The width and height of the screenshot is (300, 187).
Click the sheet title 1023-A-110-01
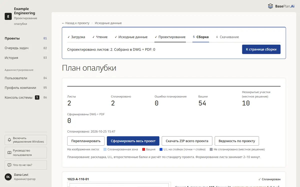tap(78, 179)
